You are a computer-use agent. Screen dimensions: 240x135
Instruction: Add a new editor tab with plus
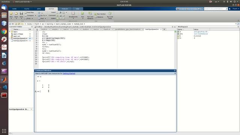(164, 29)
